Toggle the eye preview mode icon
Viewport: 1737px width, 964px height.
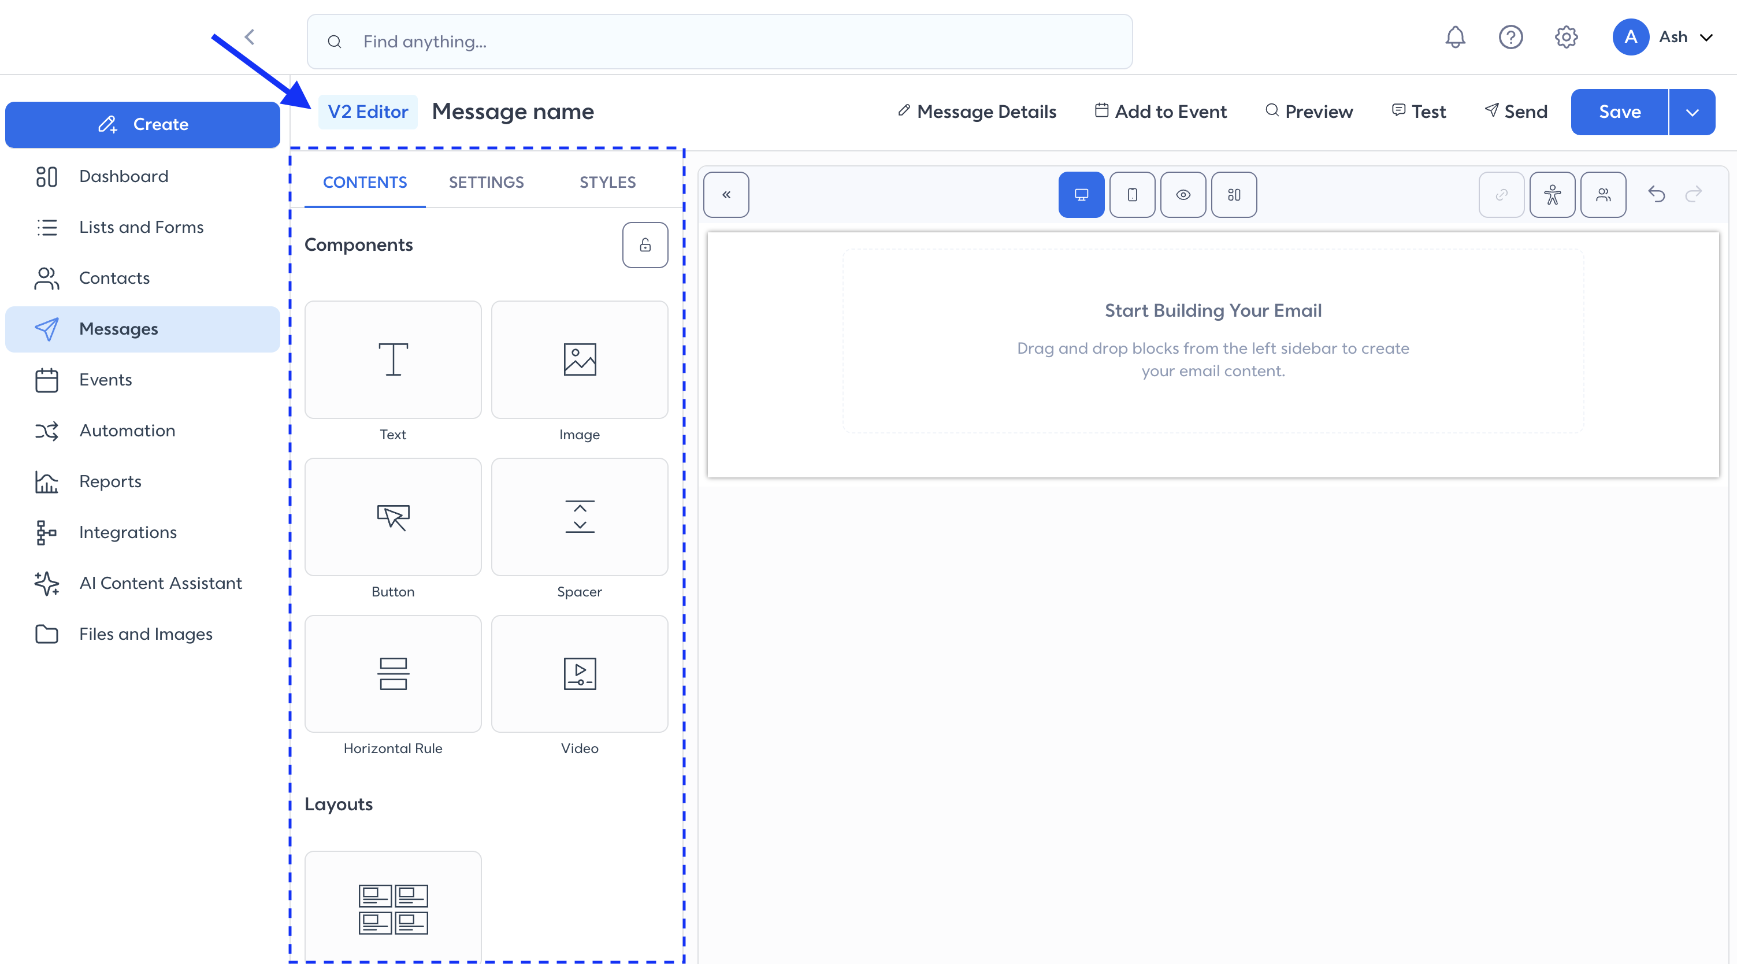pyautogui.click(x=1183, y=194)
